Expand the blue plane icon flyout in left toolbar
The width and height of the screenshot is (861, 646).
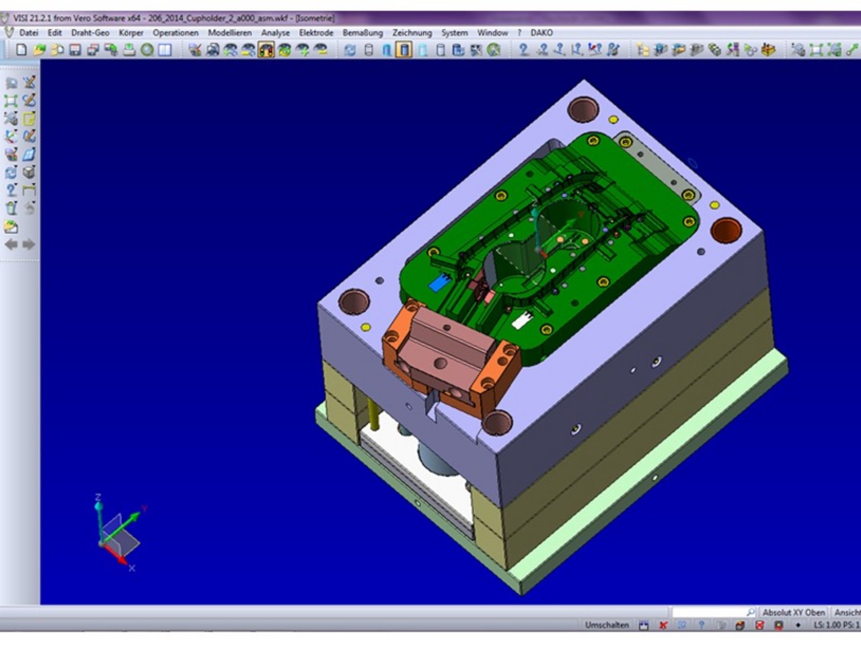(29, 155)
